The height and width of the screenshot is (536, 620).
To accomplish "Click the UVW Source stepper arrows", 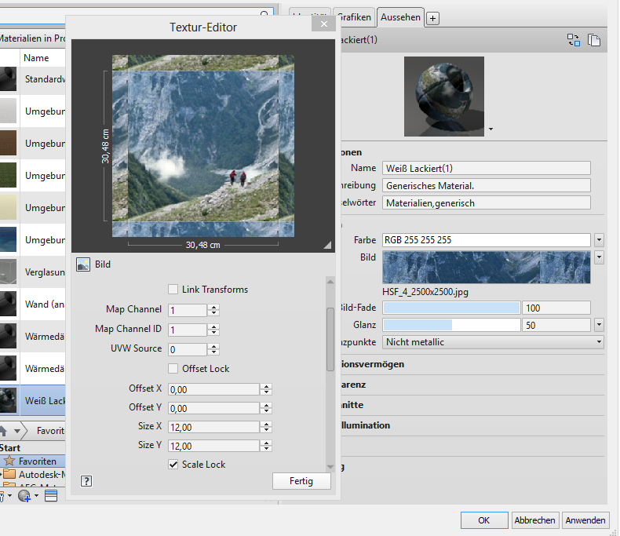I will [x=213, y=349].
